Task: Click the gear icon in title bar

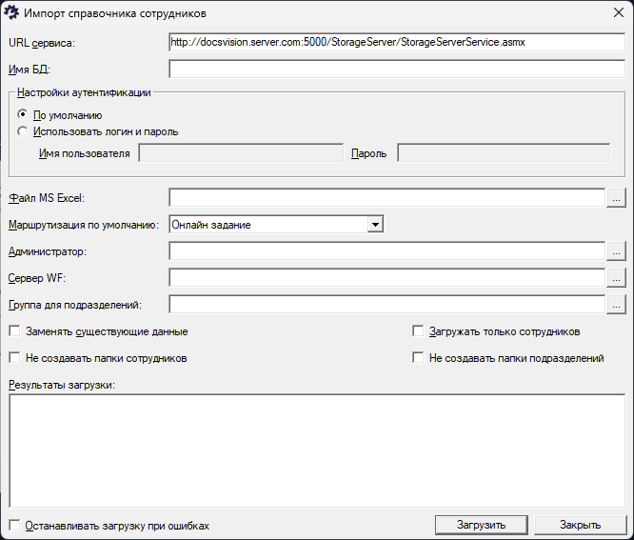Action: 13,14
